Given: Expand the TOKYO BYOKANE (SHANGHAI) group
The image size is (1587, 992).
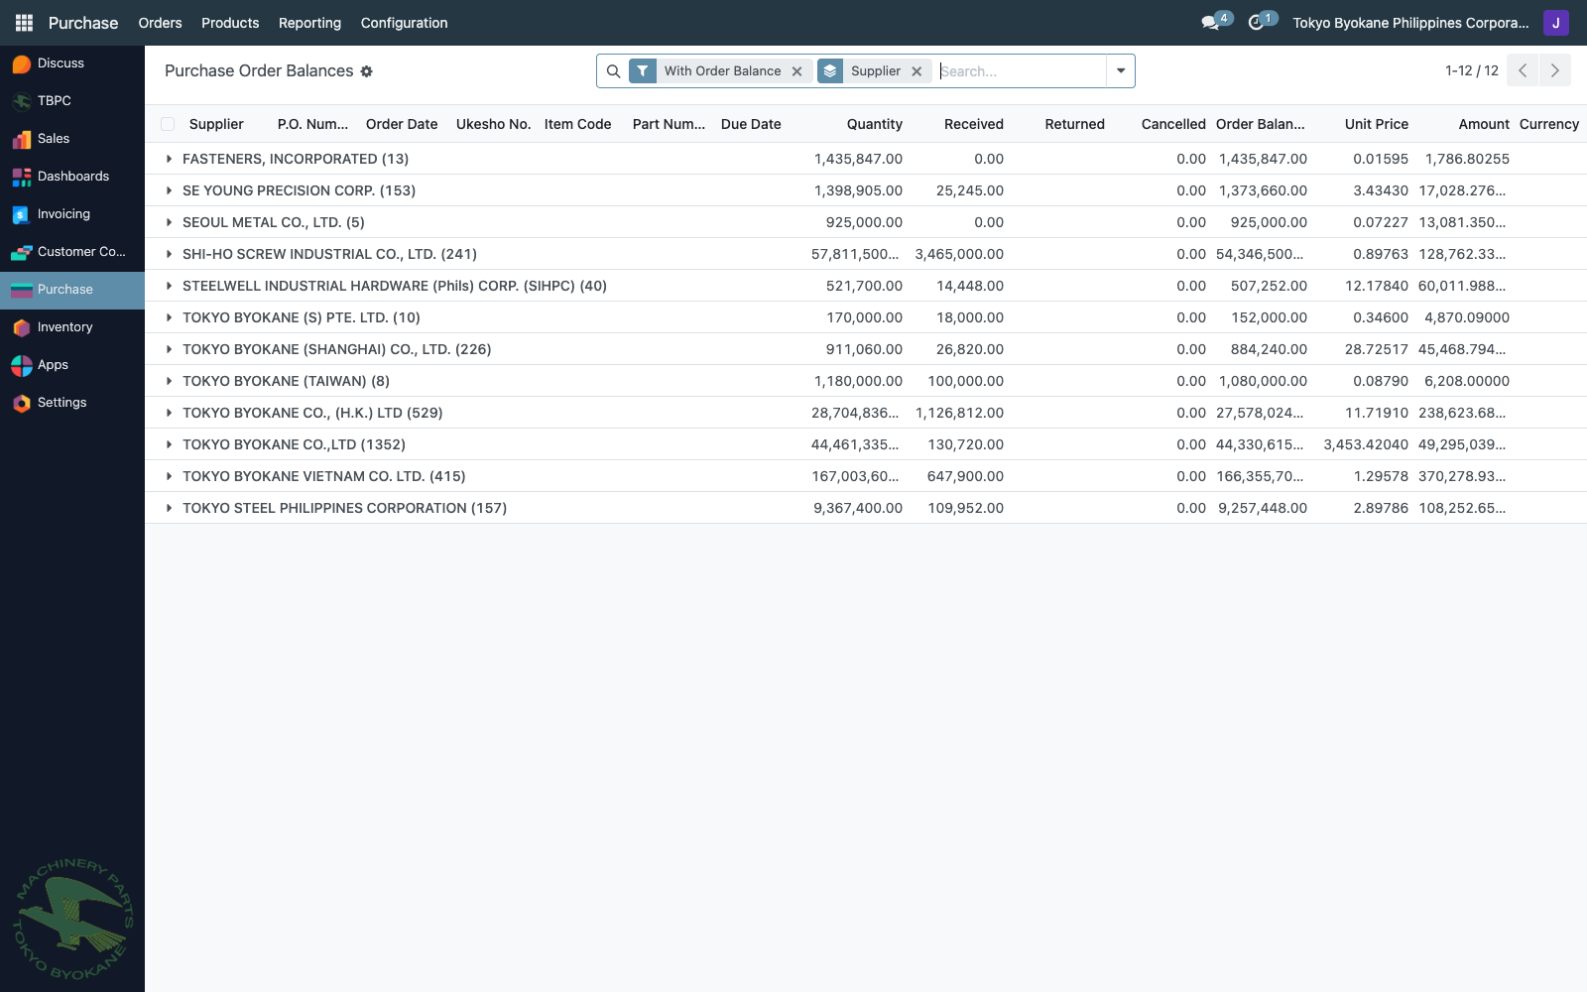Looking at the screenshot, I should (x=170, y=349).
